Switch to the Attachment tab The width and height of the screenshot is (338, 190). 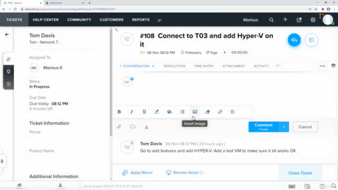point(233,66)
